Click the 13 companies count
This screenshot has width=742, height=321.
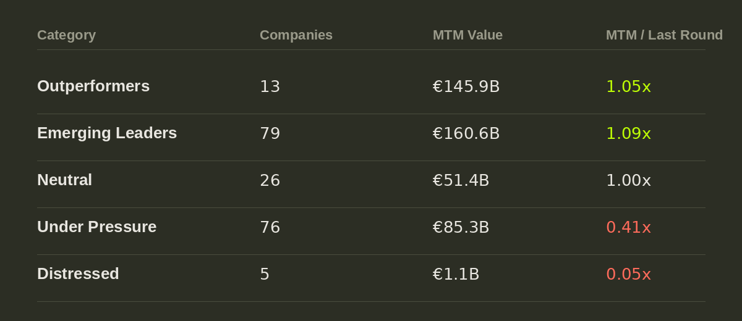270,86
